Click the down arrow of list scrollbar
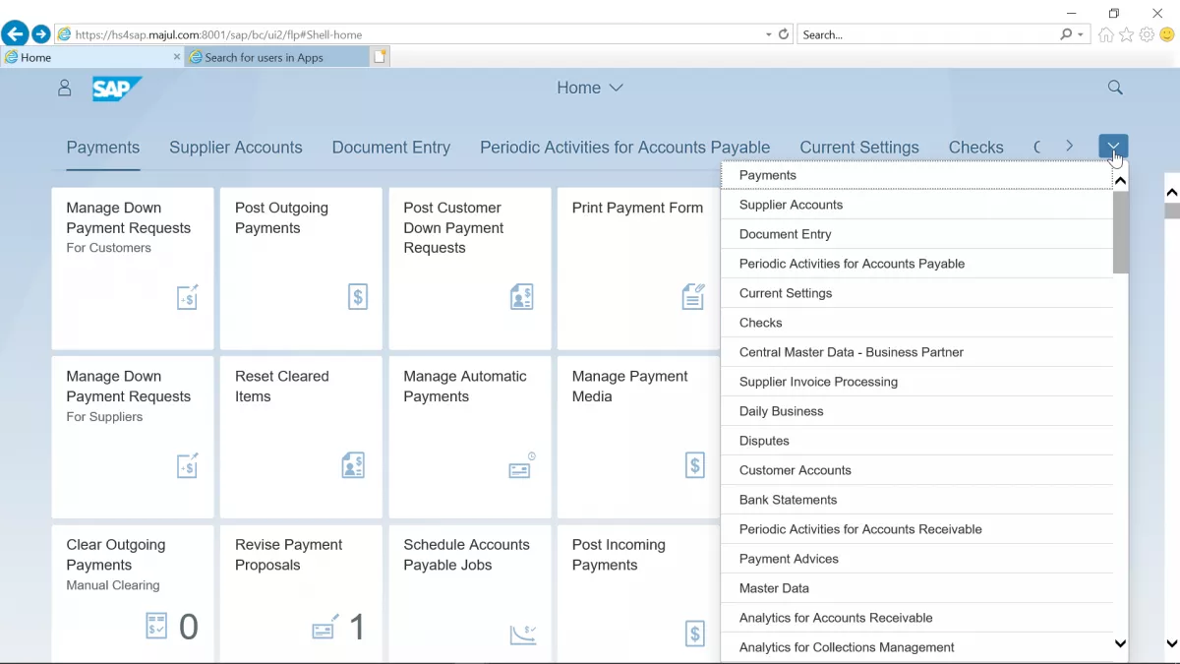This screenshot has width=1180, height=664. (1120, 644)
